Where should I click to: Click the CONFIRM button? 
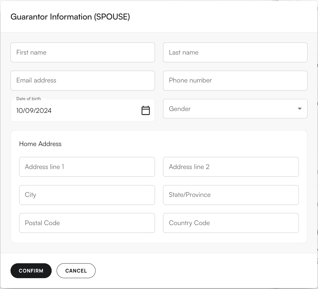pyautogui.click(x=31, y=270)
